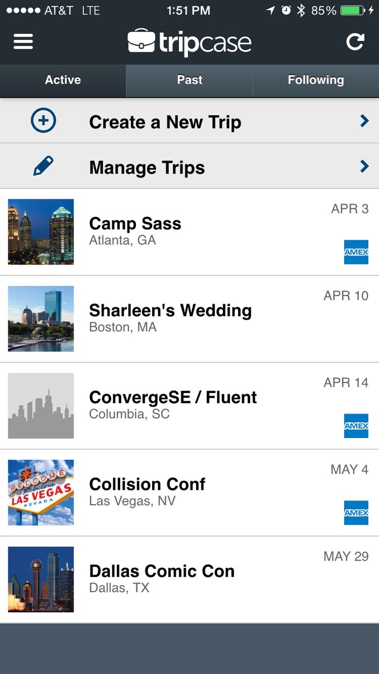Expand Create a New Trip chevron
The image size is (379, 674).
pyautogui.click(x=364, y=121)
